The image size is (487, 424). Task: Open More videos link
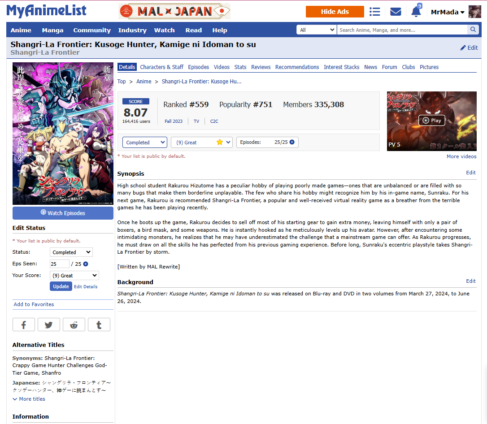(461, 156)
